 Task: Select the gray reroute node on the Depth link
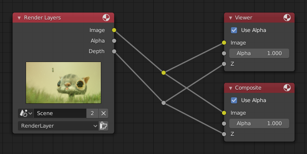click(163, 103)
